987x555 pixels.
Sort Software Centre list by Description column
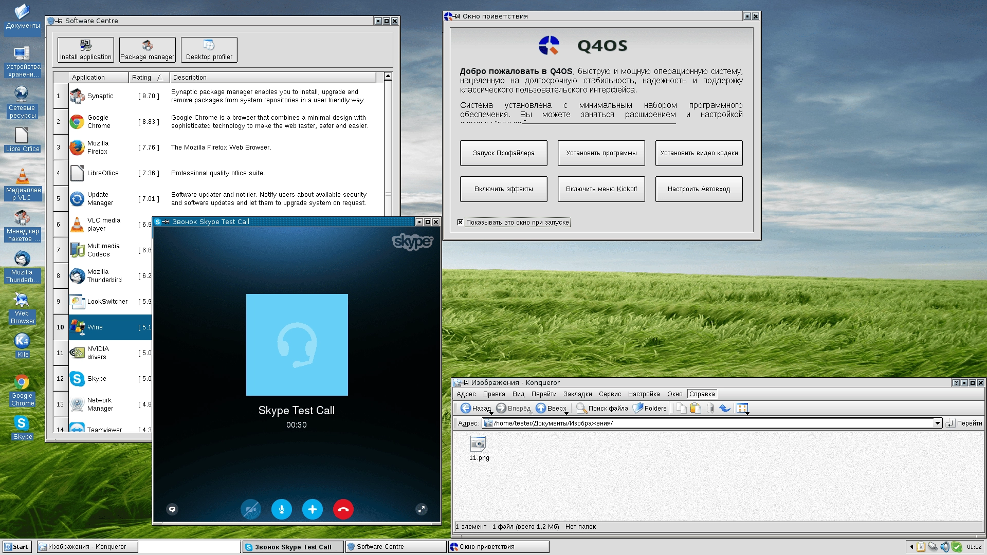tap(273, 78)
